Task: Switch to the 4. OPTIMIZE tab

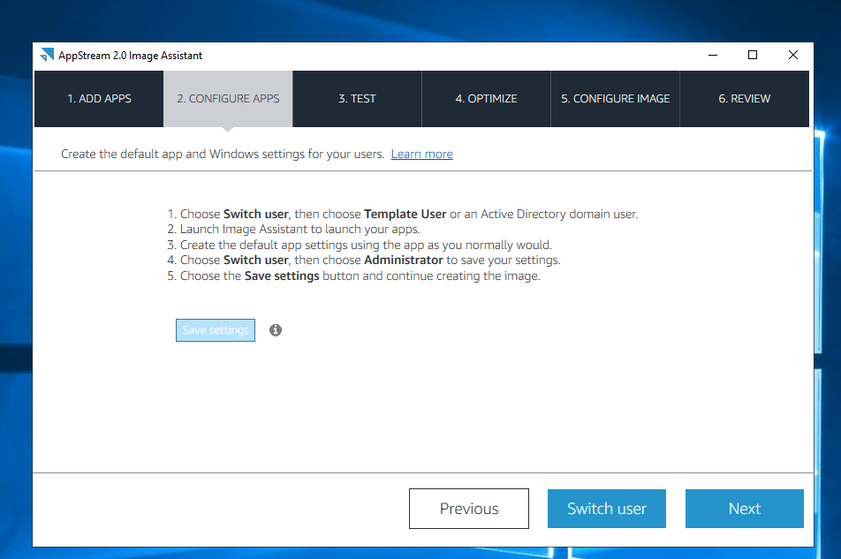Action: click(x=487, y=99)
